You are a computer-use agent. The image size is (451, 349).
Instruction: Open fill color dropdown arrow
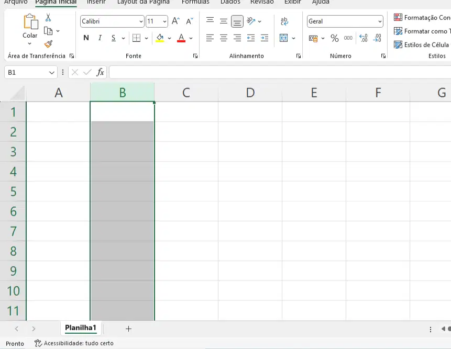click(169, 38)
